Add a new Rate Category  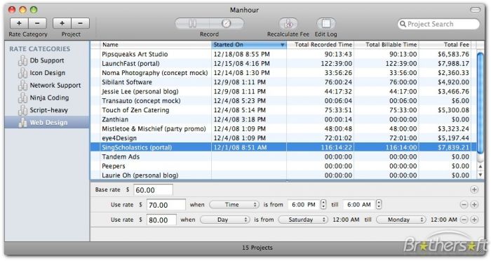(19, 23)
